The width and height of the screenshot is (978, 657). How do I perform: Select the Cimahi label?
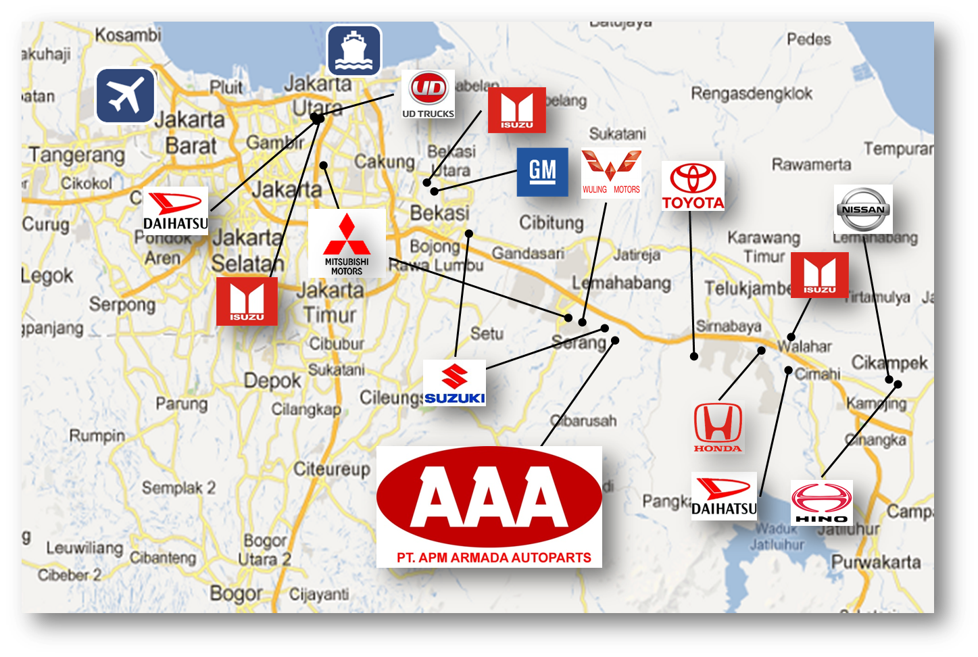pyautogui.click(x=818, y=374)
